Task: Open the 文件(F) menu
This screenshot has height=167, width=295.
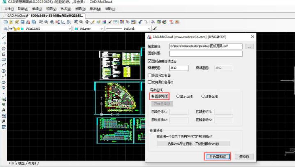Action: [9, 9]
